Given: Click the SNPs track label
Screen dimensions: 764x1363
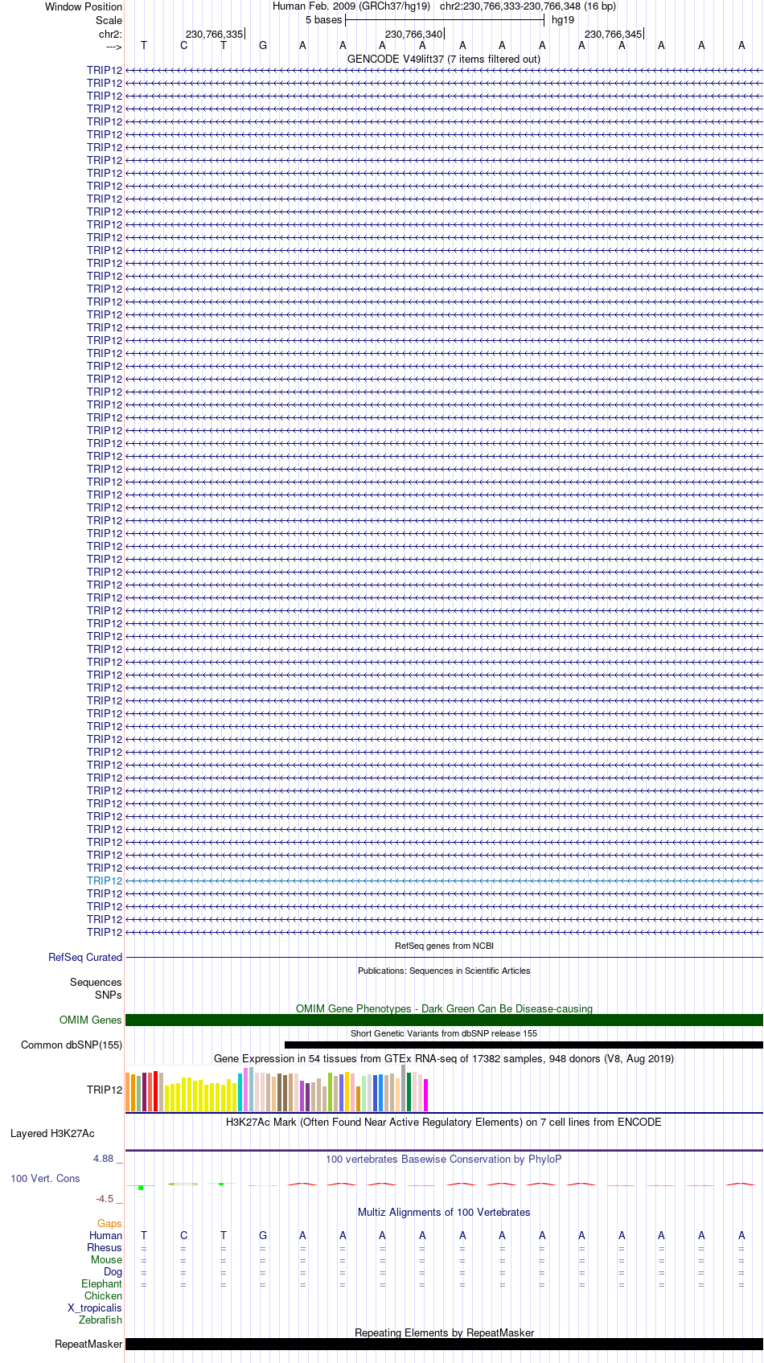Looking at the screenshot, I should pos(108,995).
